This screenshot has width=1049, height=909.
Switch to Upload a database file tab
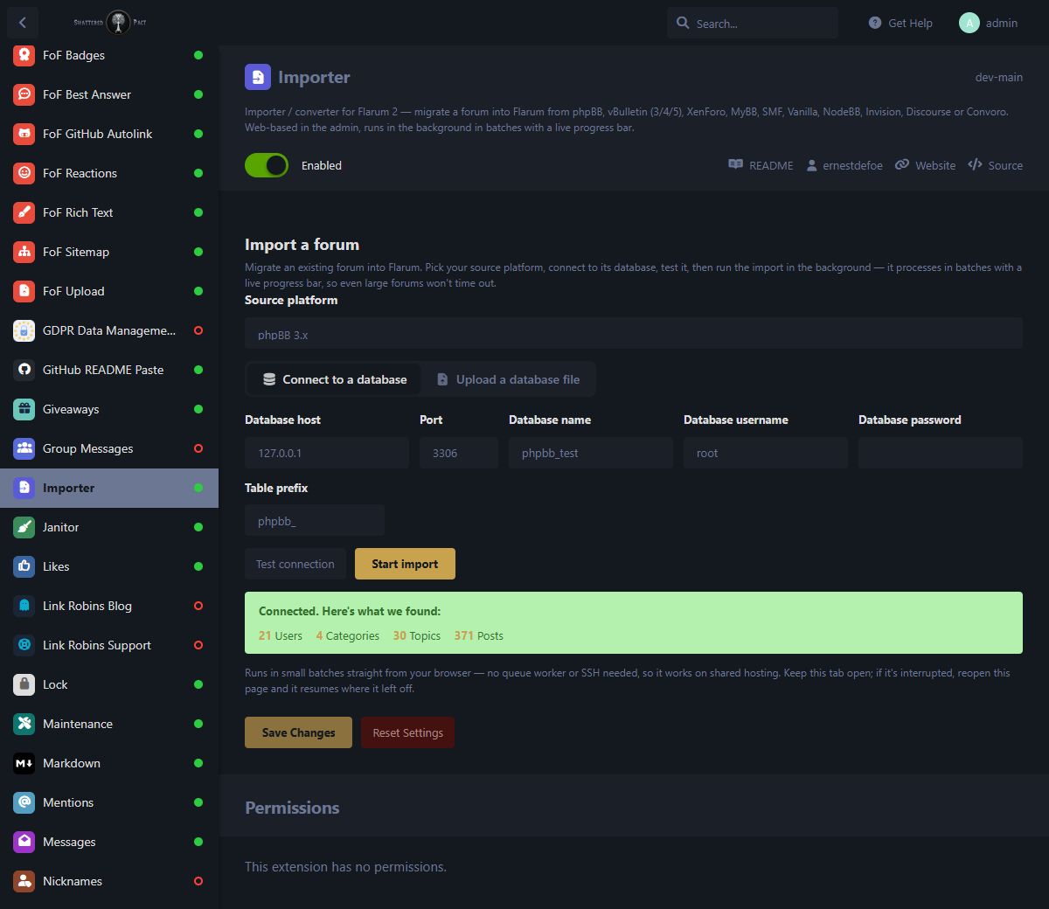[508, 379]
